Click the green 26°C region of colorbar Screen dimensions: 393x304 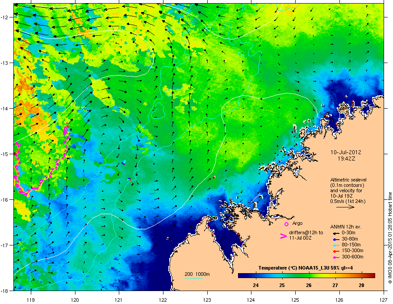pos(309,276)
